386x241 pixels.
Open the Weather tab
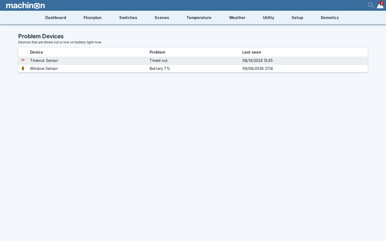point(237,18)
